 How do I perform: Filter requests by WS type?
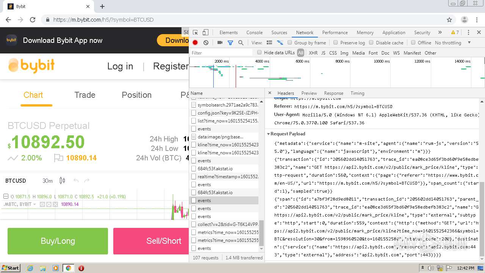396,53
